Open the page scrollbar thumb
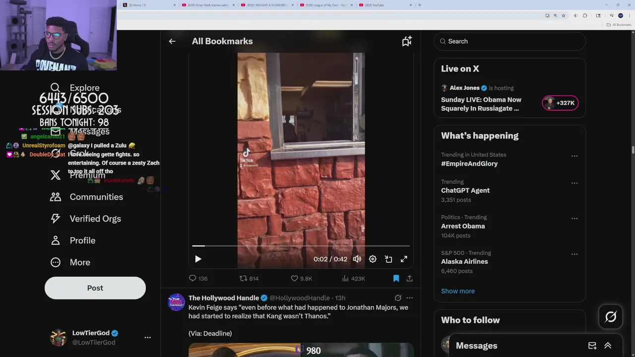Viewport: 635px width, 357px height. (x=633, y=150)
